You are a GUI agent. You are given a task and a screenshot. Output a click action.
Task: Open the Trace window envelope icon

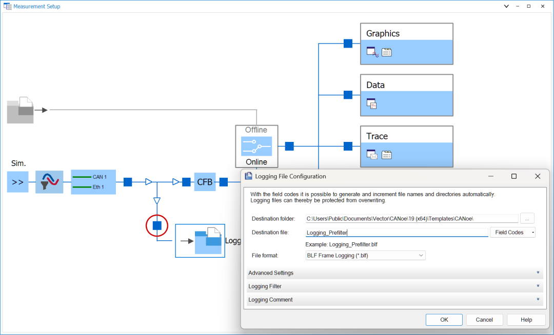[372, 155]
